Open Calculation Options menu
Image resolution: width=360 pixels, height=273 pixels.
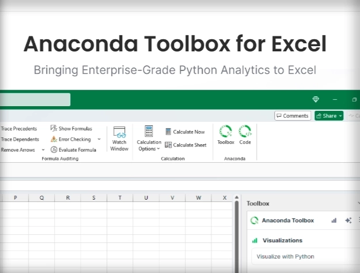point(149,139)
